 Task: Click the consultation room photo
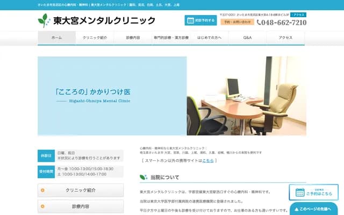pyautogui.click(x=246, y=96)
